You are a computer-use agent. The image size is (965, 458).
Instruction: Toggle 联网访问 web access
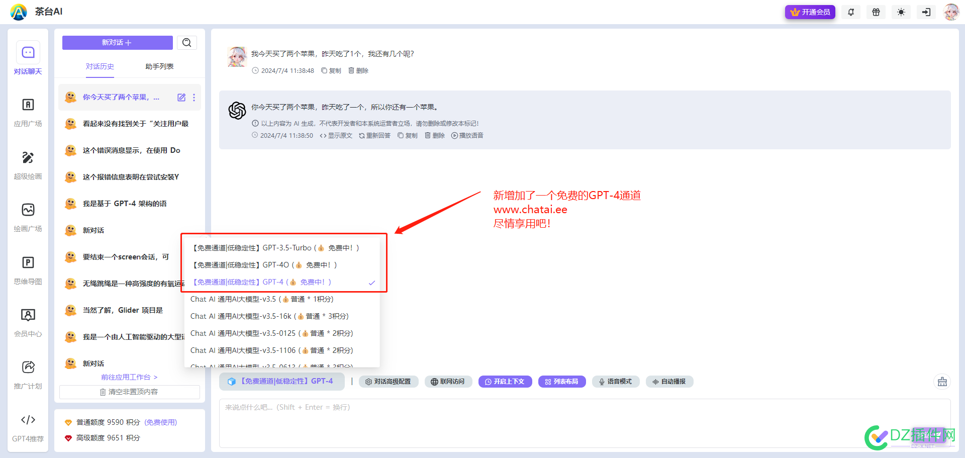pyautogui.click(x=448, y=382)
